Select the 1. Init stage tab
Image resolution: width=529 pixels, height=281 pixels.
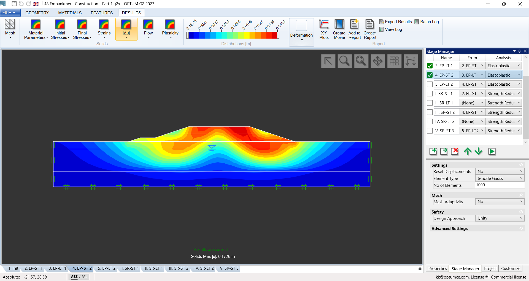(x=13, y=268)
